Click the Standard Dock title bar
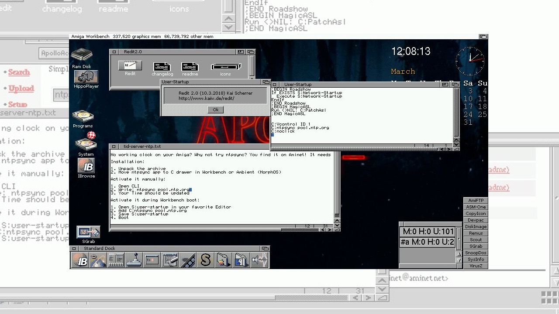The width and height of the screenshot is (559, 314). point(170,248)
